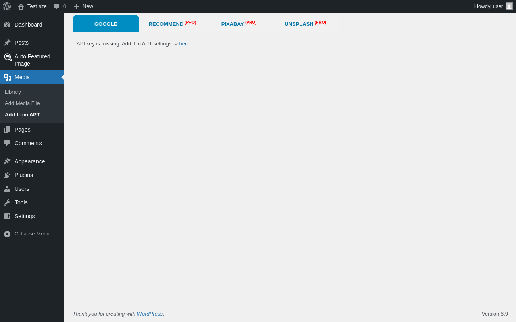Click the Users person icon
This screenshot has height=322, width=516.
pyautogui.click(x=7, y=189)
